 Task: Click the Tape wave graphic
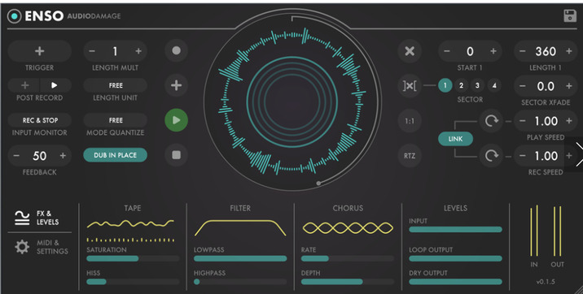click(x=130, y=224)
